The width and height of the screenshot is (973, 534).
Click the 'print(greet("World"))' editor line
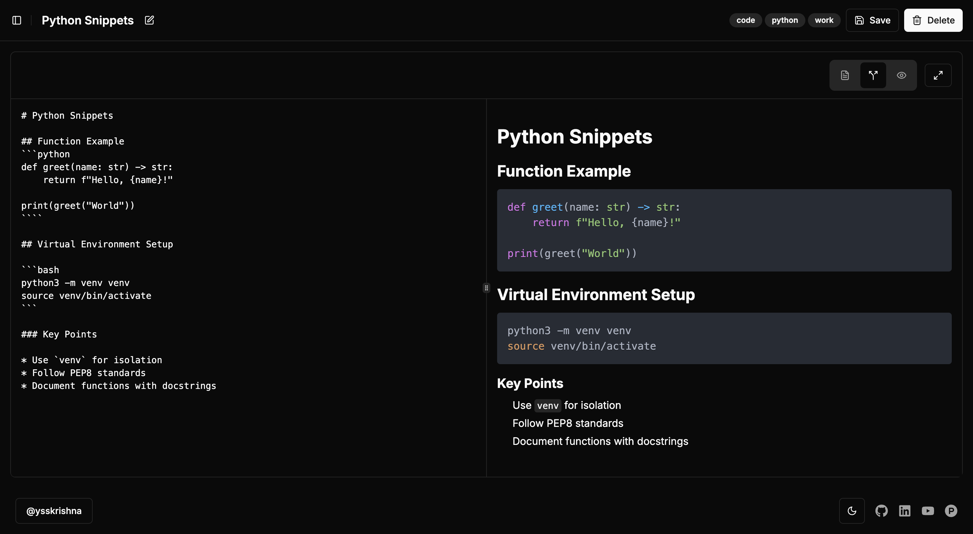tap(78, 206)
